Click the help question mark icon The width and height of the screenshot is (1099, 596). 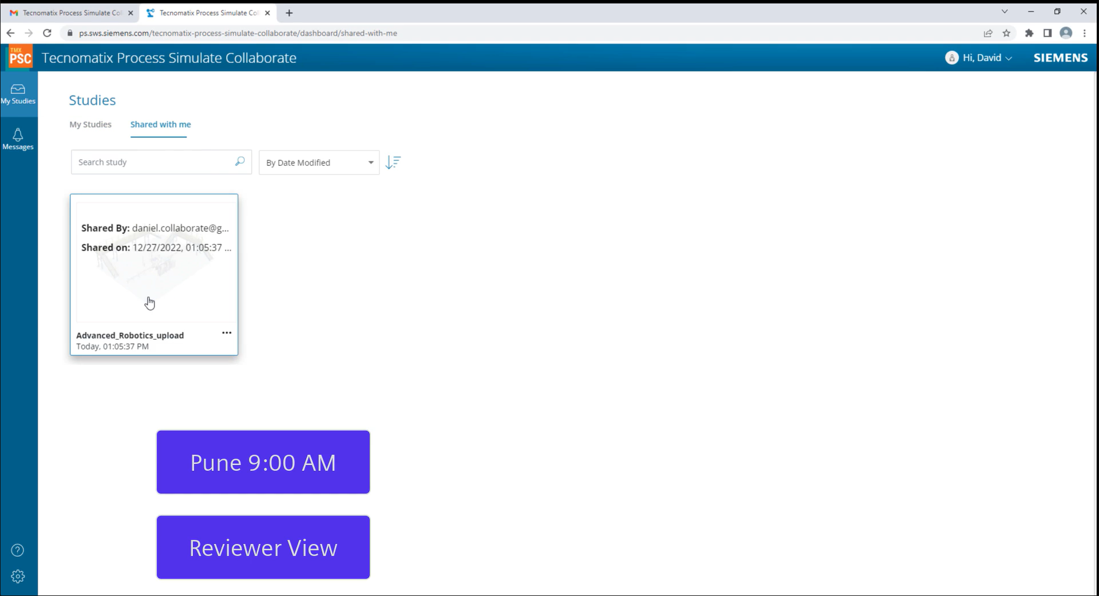(x=18, y=550)
